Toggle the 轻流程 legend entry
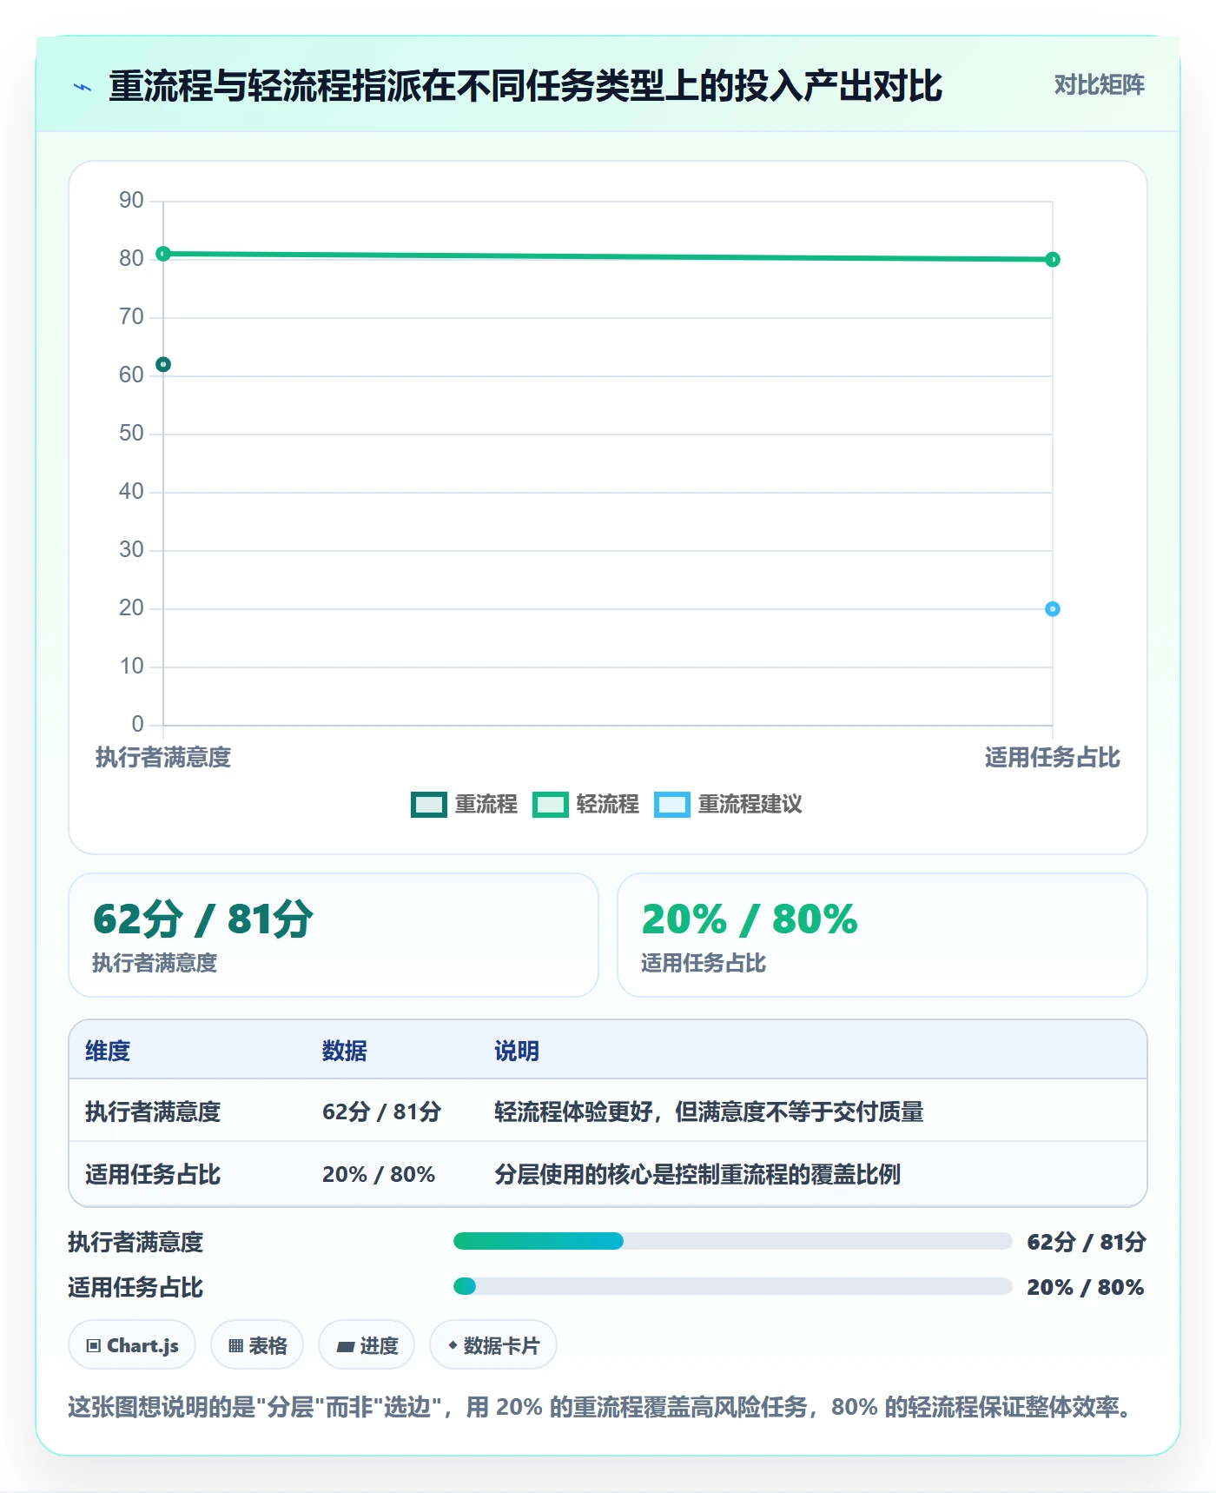1216x1493 pixels. 585,805
